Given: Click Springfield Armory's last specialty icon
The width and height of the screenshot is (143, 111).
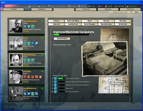Looking at the screenshot, I should (x=37, y=94).
